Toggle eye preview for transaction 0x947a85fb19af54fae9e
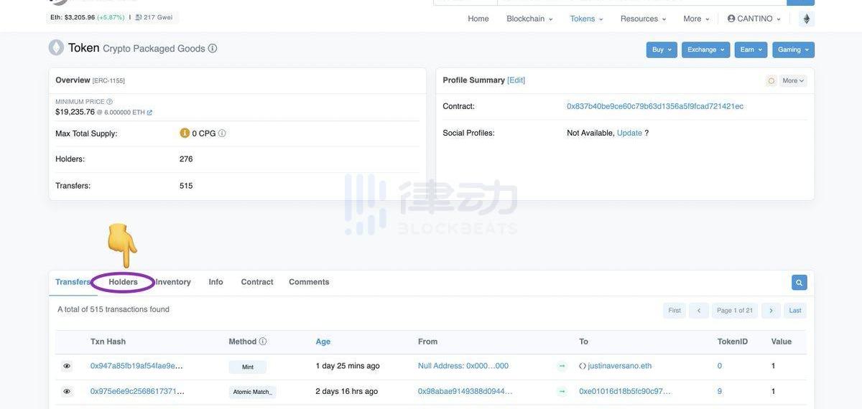 tap(67, 366)
